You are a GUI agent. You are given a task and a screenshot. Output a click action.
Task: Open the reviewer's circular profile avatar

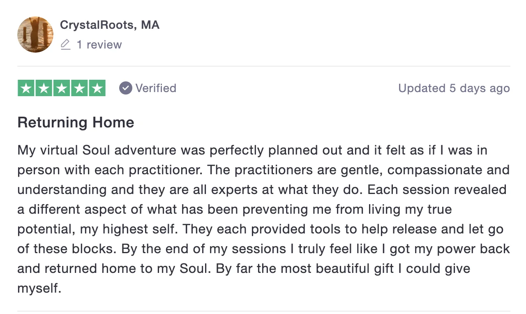pos(35,35)
